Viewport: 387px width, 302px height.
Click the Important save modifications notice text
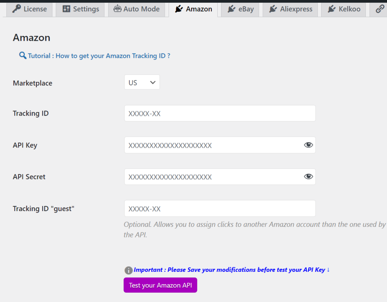pyautogui.click(x=232, y=270)
